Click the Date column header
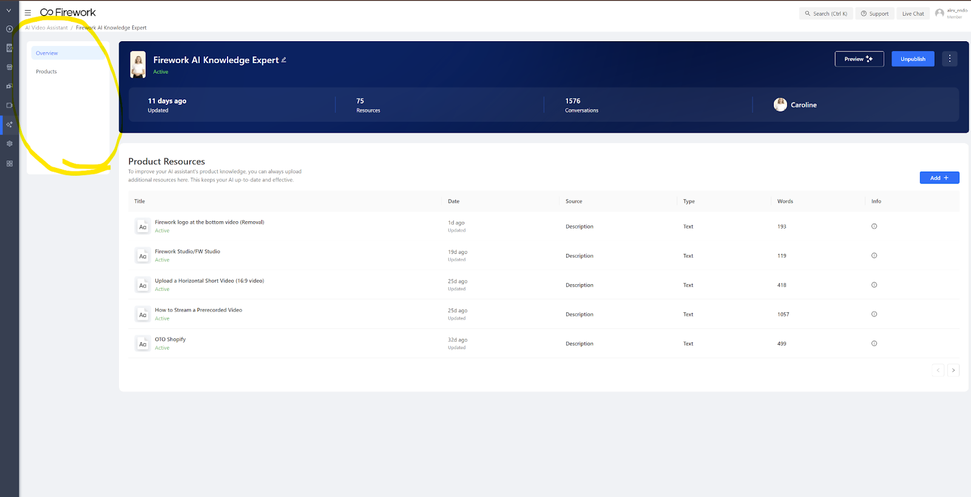The height and width of the screenshot is (497, 971). 454,201
